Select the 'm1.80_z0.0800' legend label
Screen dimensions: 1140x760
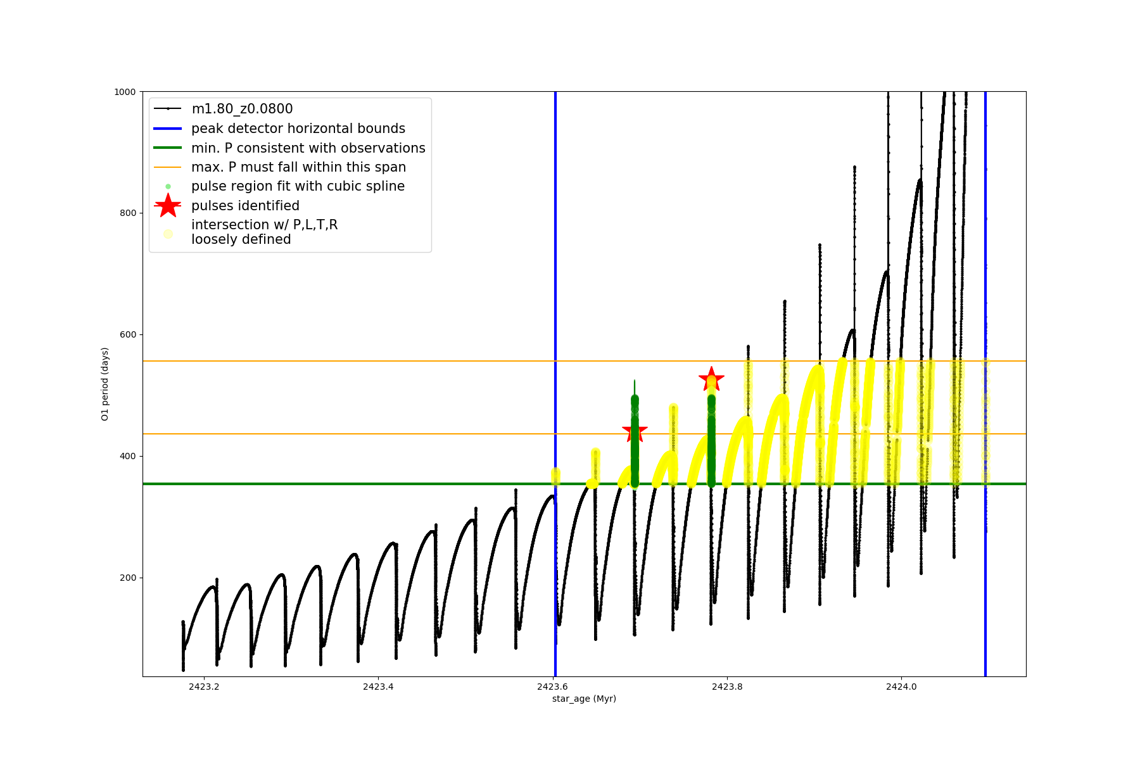pyautogui.click(x=242, y=109)
